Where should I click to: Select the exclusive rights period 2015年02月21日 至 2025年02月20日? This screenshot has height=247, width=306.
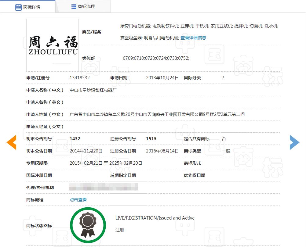(x=106, y=163)
